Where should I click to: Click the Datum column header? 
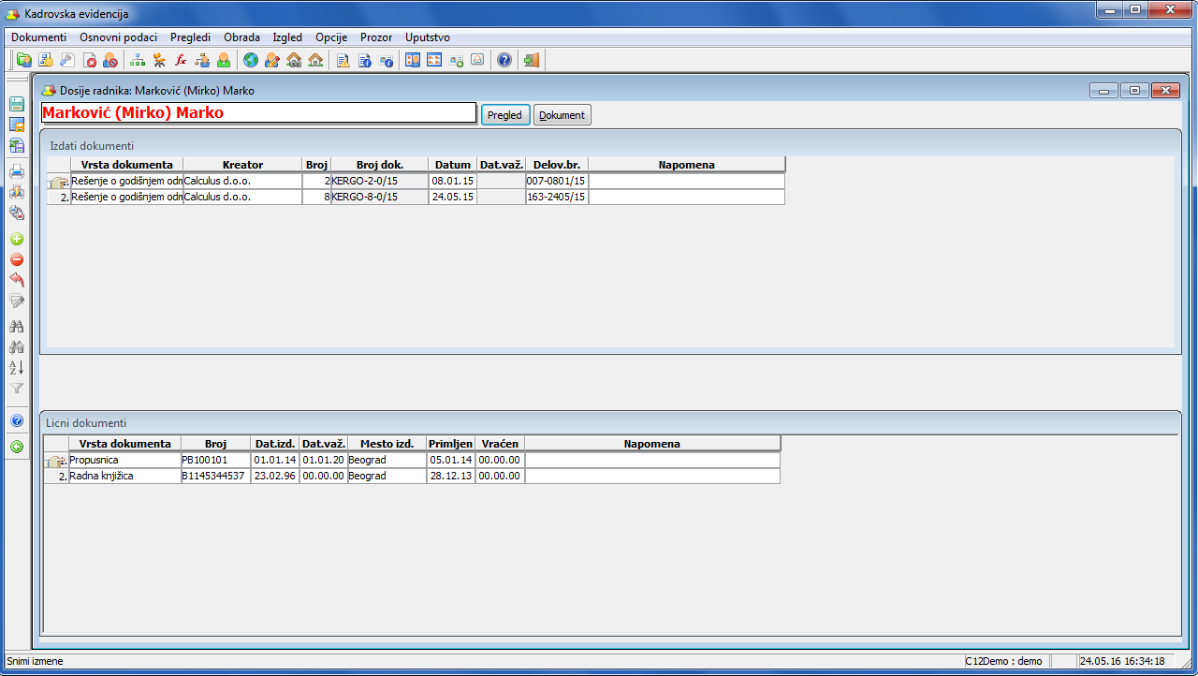(x=453, y=165)
